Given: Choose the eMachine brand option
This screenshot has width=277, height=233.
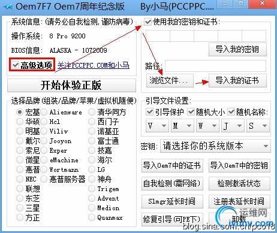Looking at the screenshot, I should click(44, 160).
